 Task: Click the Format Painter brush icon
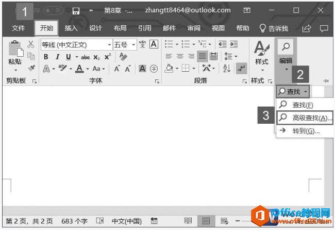pos(31,68)
